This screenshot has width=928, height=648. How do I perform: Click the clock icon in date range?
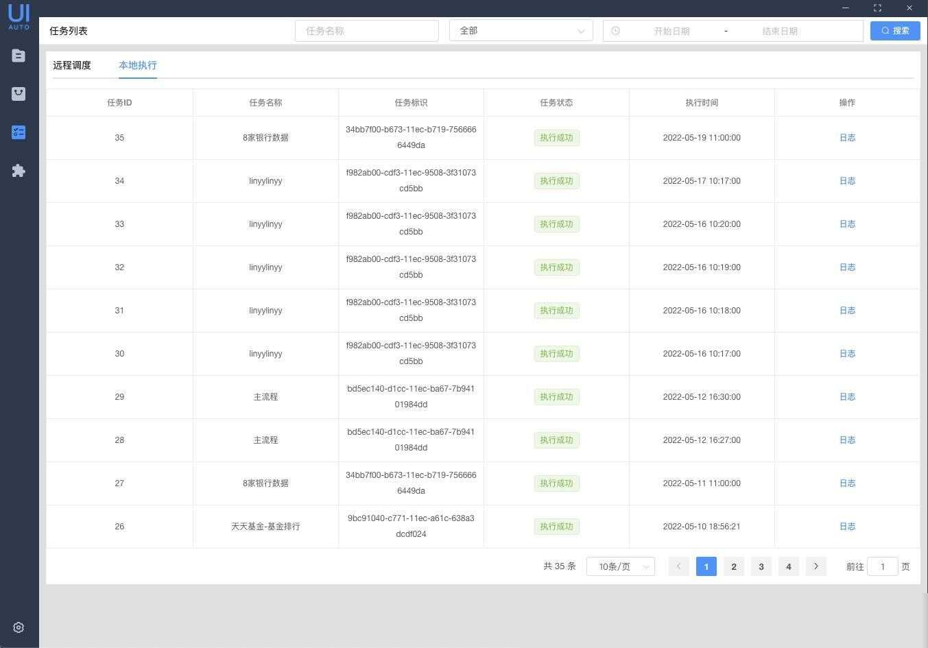tap(615, 31)
